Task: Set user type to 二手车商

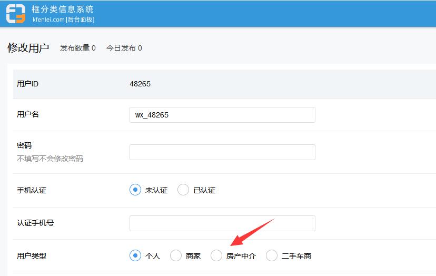Action: pyautogui.click(x=272, y=256)
